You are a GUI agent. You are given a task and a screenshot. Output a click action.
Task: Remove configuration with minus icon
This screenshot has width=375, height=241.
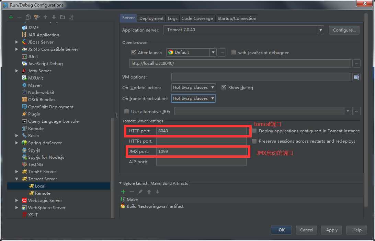20,17
